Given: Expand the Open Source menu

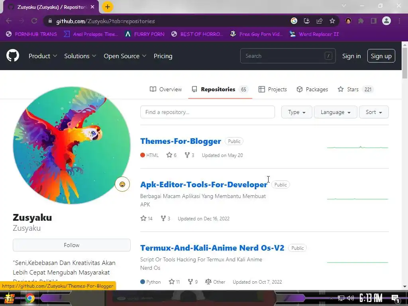Looking at the screenshot, I should click(x=125, y=56).
